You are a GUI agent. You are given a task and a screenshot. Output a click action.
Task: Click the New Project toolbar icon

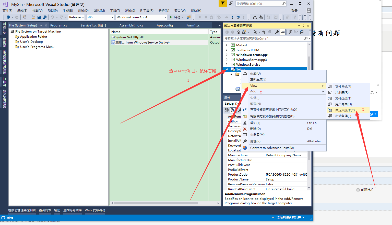pyautogui.click(x=25, y=17)
